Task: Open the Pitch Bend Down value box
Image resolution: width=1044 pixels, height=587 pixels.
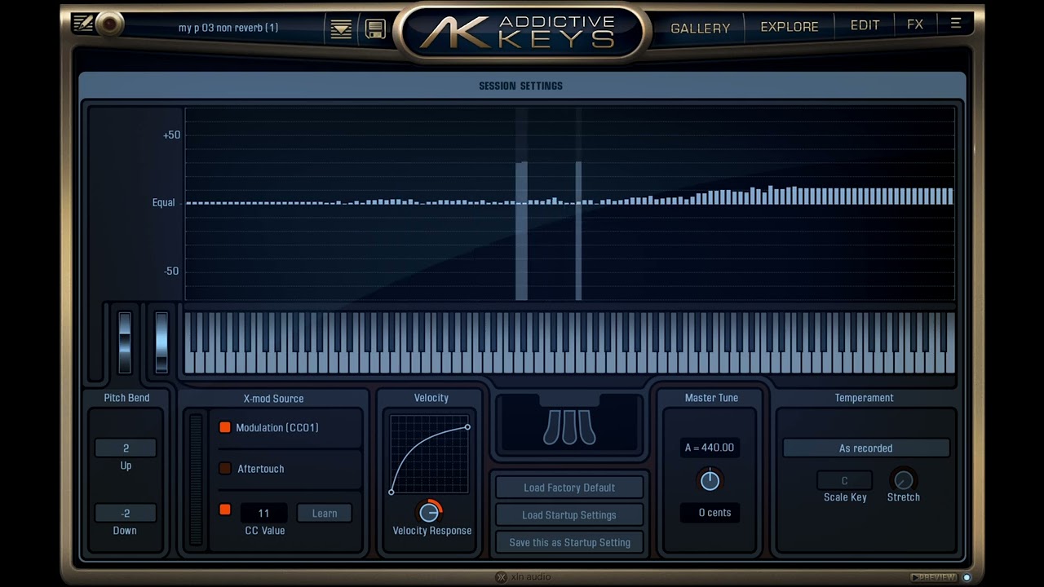Action: pos(126,514)
